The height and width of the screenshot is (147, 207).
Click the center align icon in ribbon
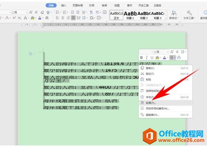click(63, 18)
